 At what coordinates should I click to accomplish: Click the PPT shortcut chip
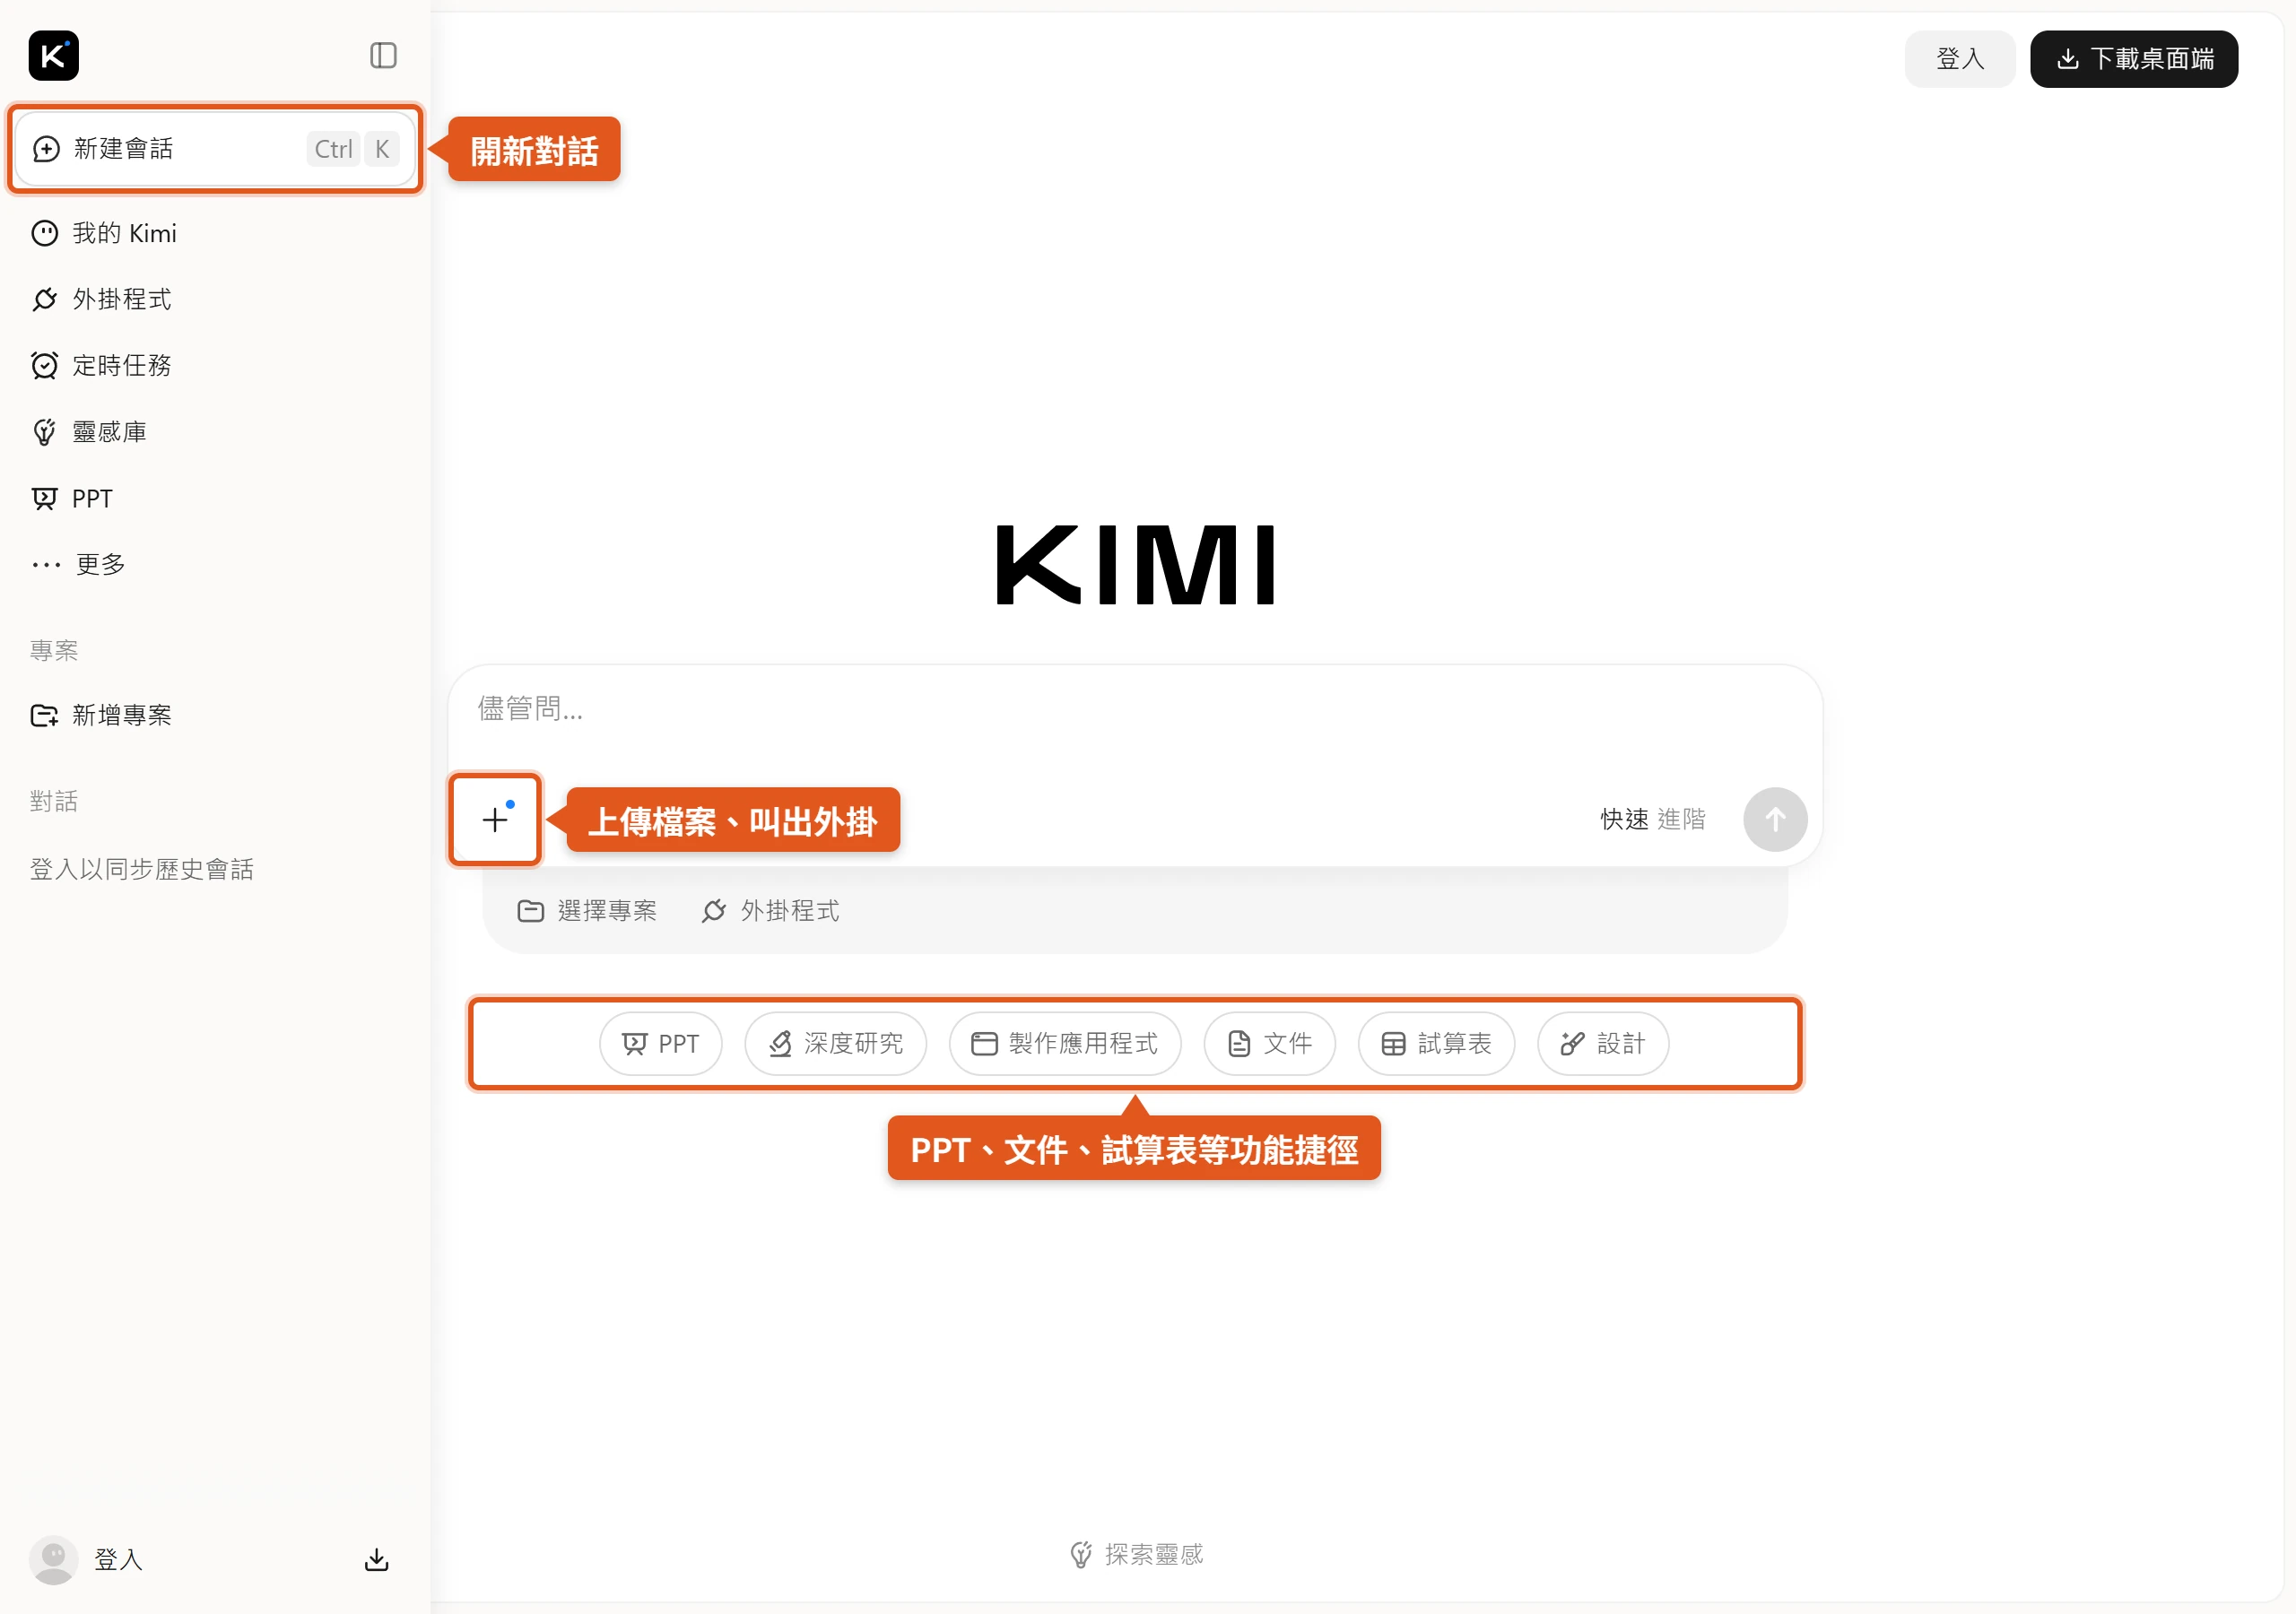[x=660, y=1044]
